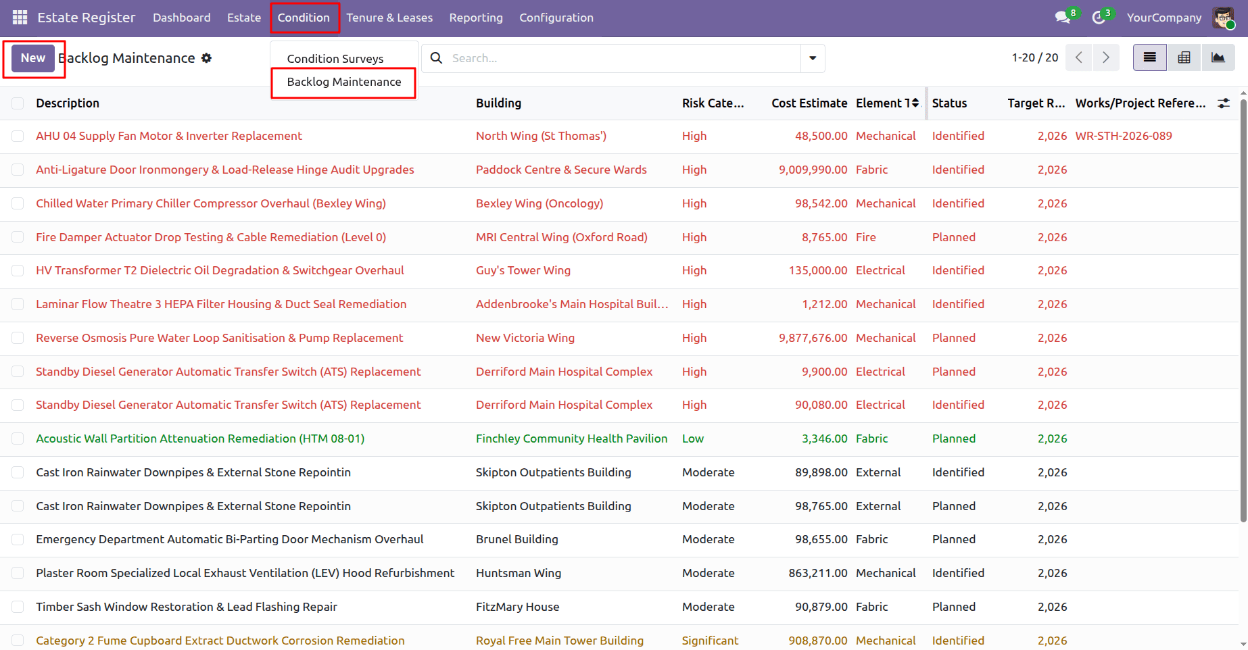
Task: Sort by the Cost Estimate column header
Action: pyautogui.click(x=809, y=103)
